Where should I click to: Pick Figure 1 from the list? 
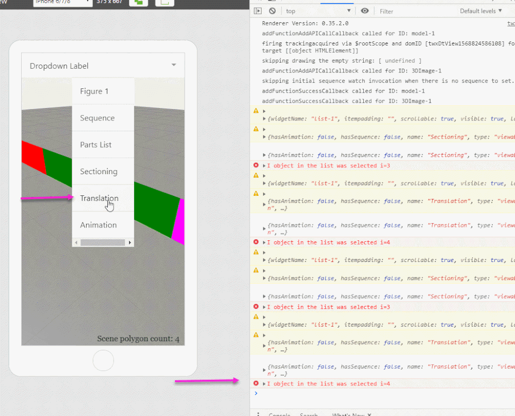click(94, 91)
